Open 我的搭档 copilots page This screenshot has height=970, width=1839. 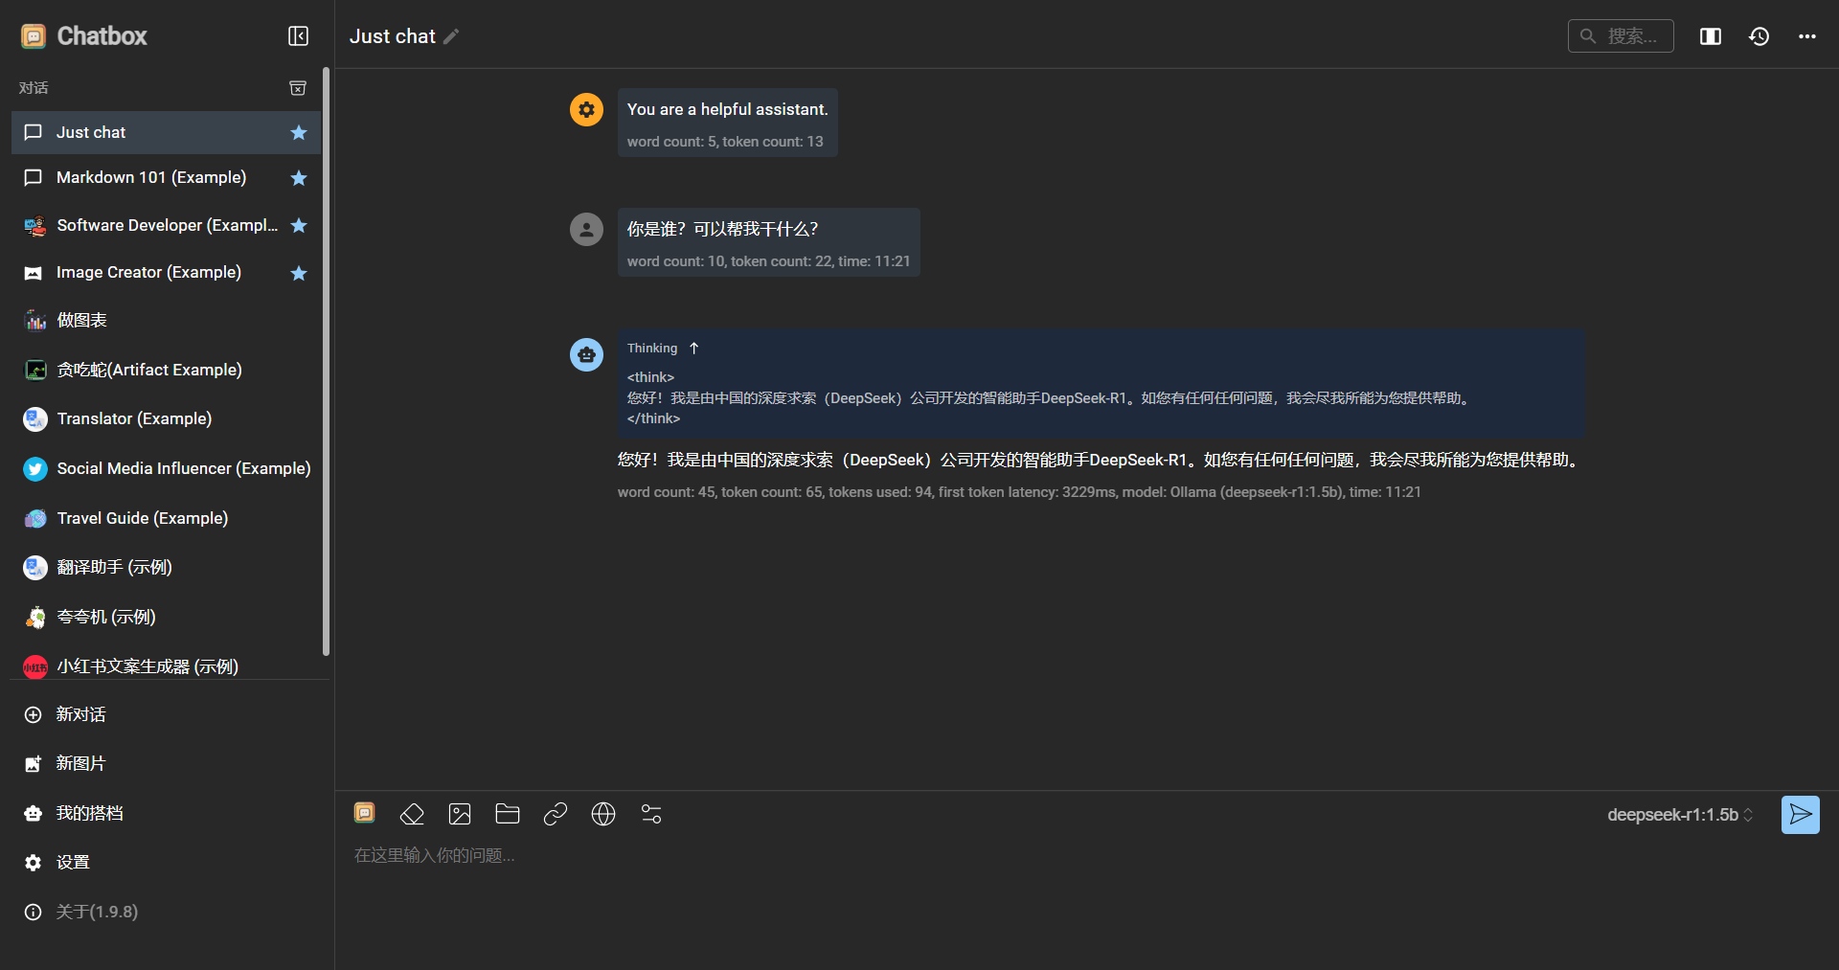(x=166, y=814)
